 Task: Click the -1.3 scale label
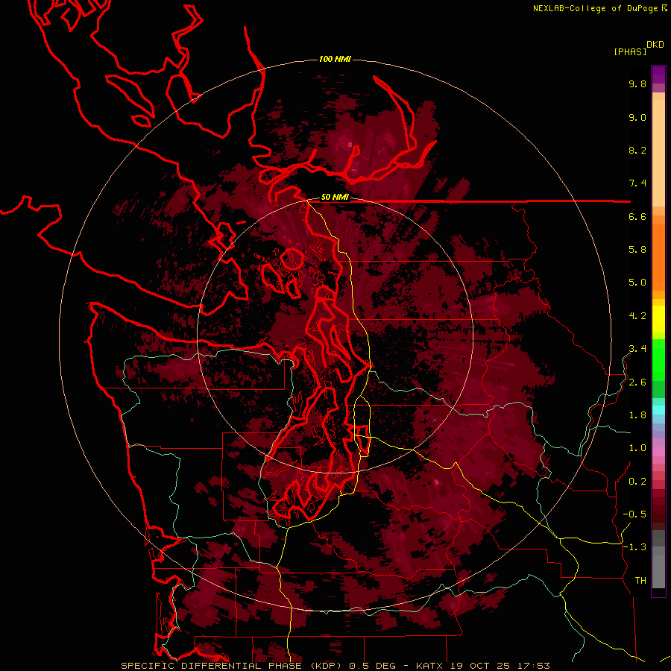pyautogui.click(x=634, y=547)
